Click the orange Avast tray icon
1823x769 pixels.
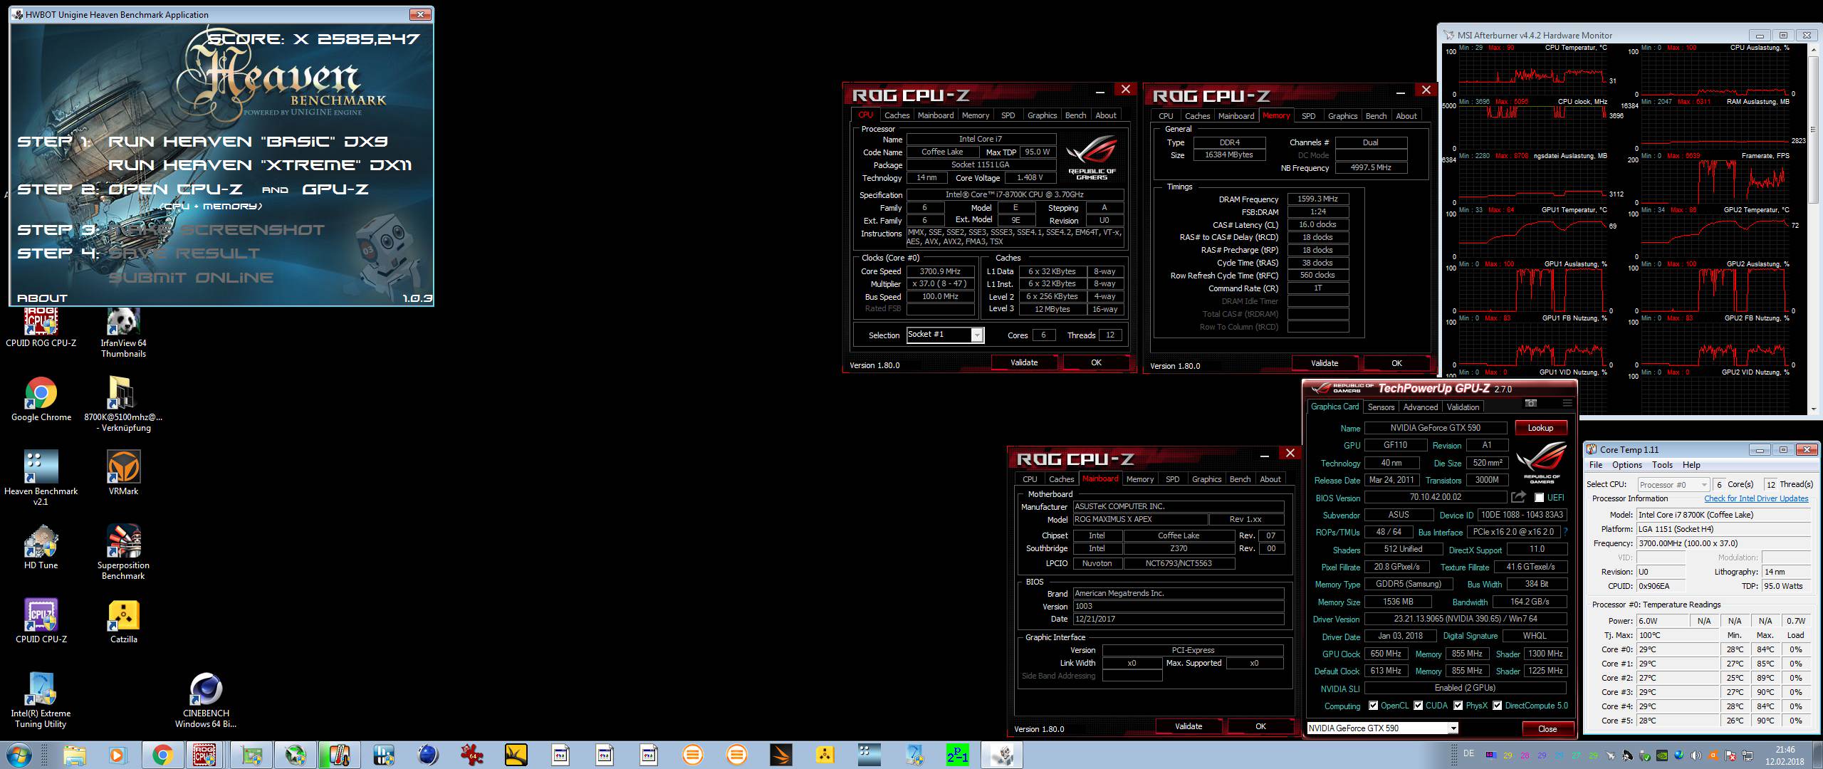coord(1713,755)
